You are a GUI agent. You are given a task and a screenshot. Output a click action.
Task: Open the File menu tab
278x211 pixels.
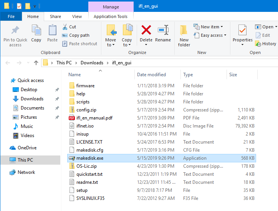(x=11, y=16)
